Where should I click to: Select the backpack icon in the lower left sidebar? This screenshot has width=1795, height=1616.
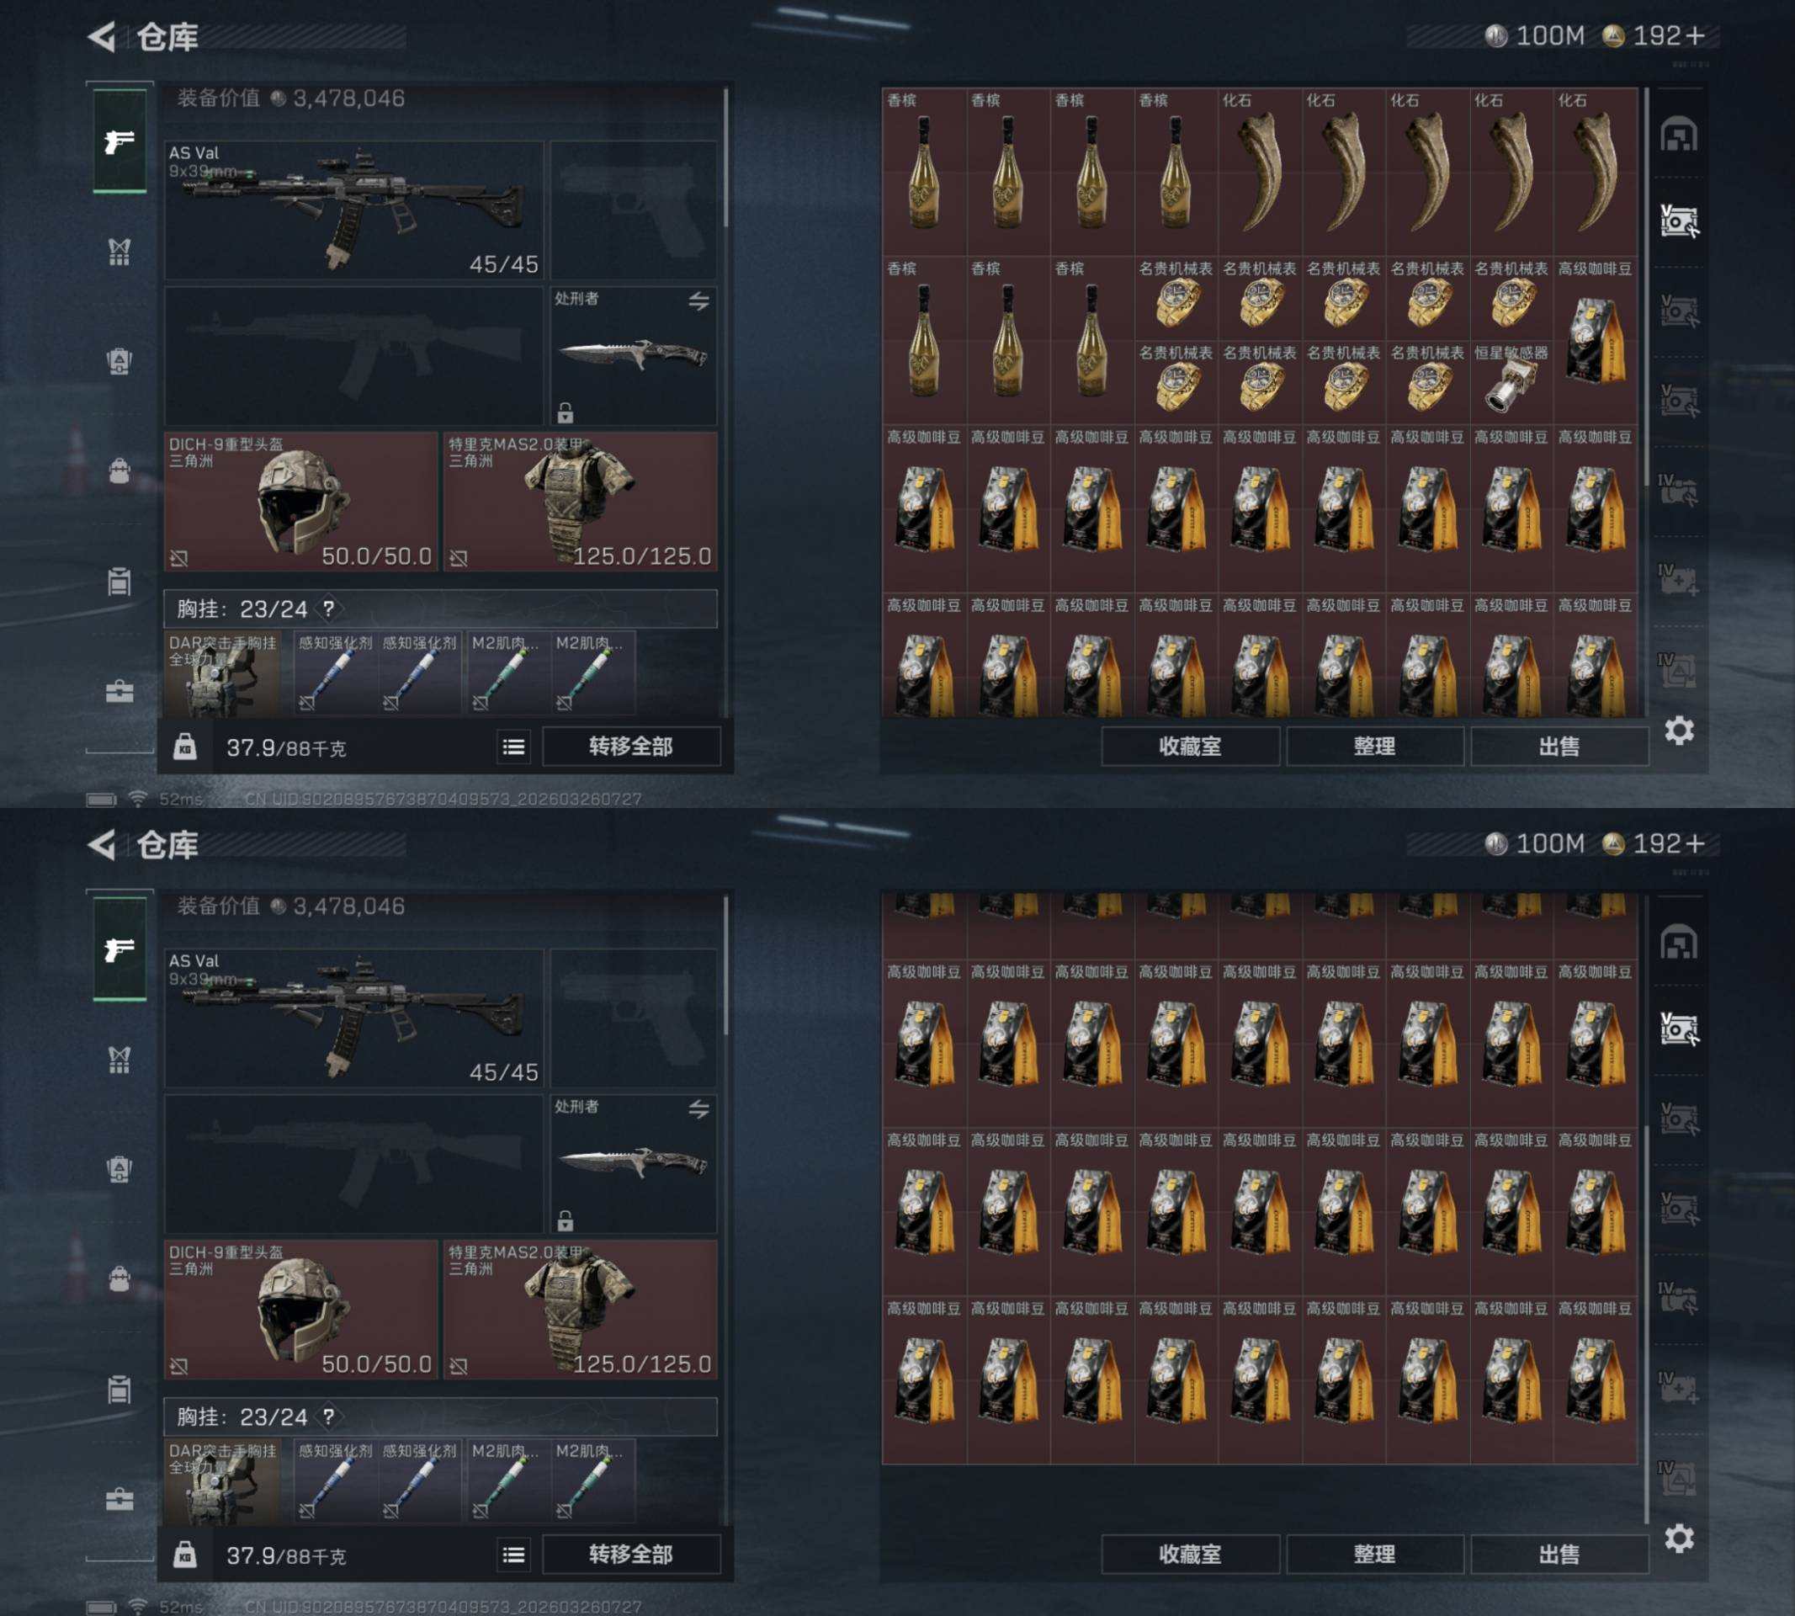point(119,1277)
